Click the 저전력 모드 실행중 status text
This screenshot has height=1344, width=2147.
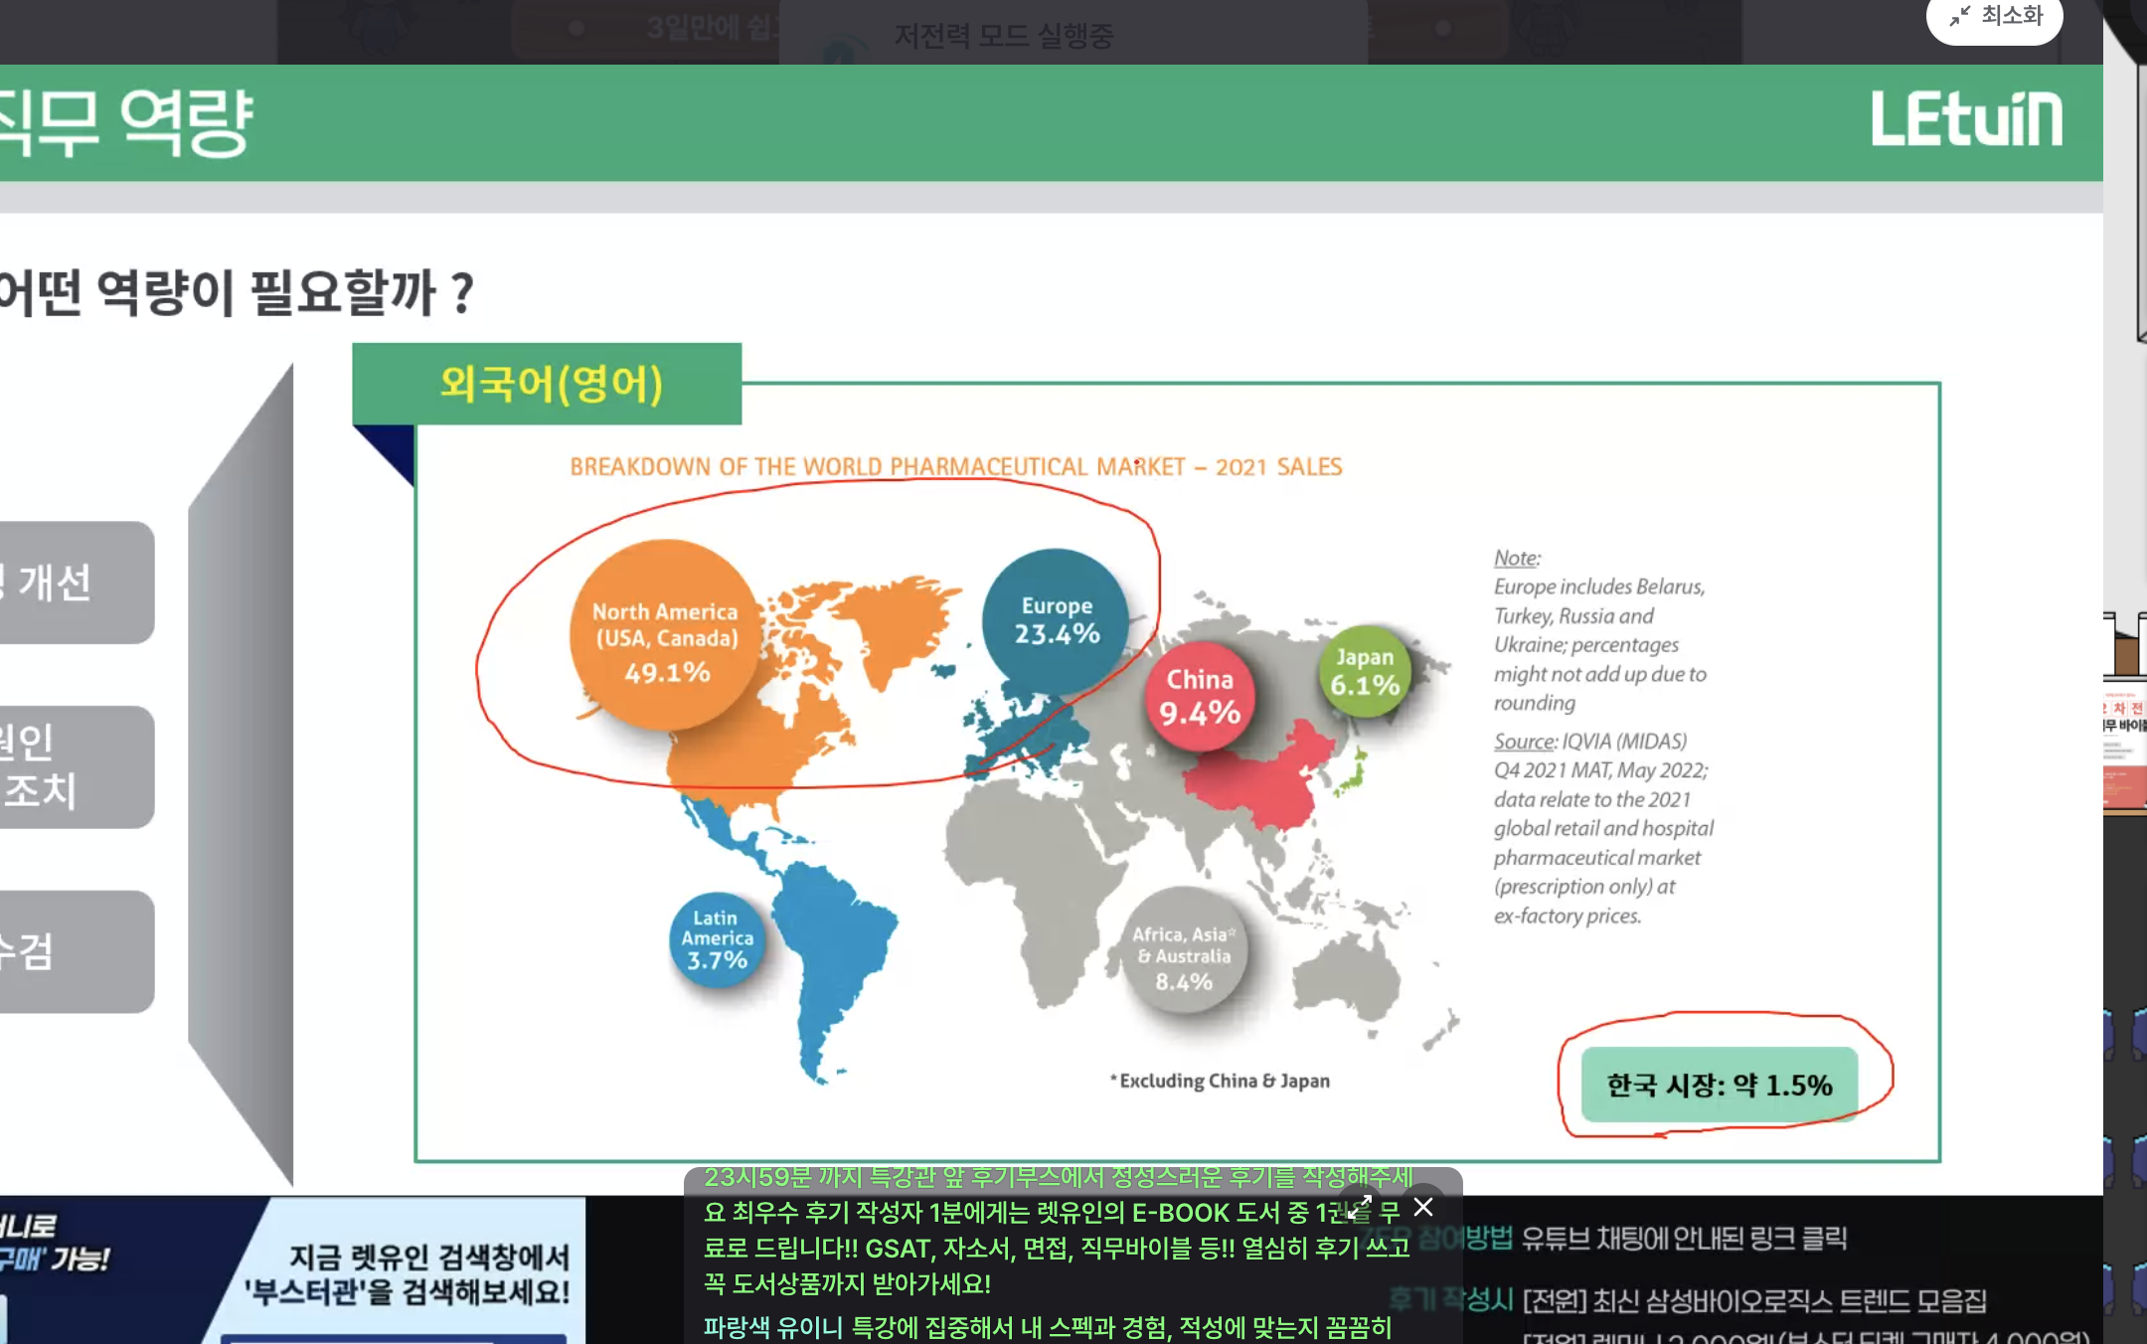pos(1003,37)
